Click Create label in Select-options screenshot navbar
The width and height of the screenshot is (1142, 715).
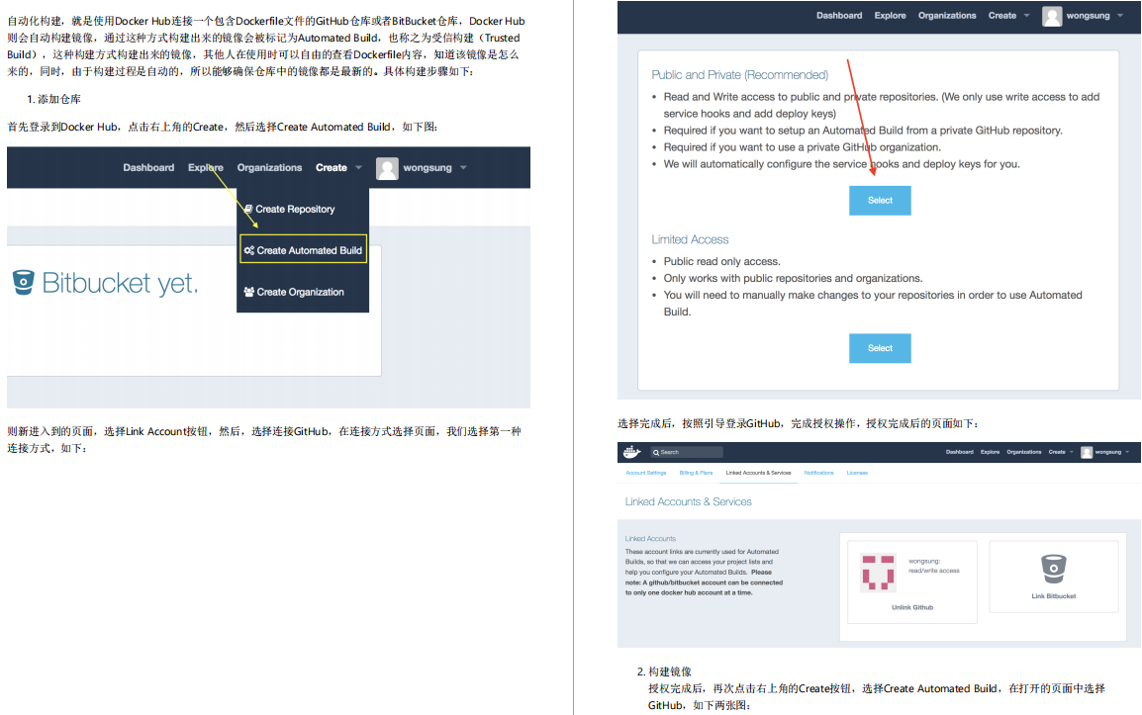click(1002, 15)
